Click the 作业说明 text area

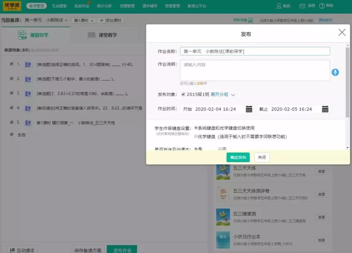[255, 70]
